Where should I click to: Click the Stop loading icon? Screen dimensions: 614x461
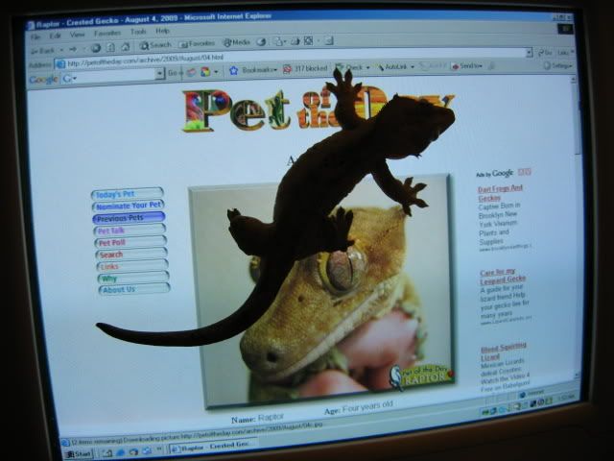(96, 48)
